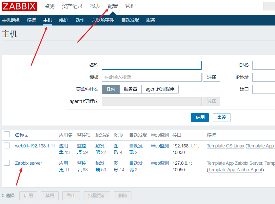
Task: Go to the 模板 submenu tab
Action: (31, 20)
